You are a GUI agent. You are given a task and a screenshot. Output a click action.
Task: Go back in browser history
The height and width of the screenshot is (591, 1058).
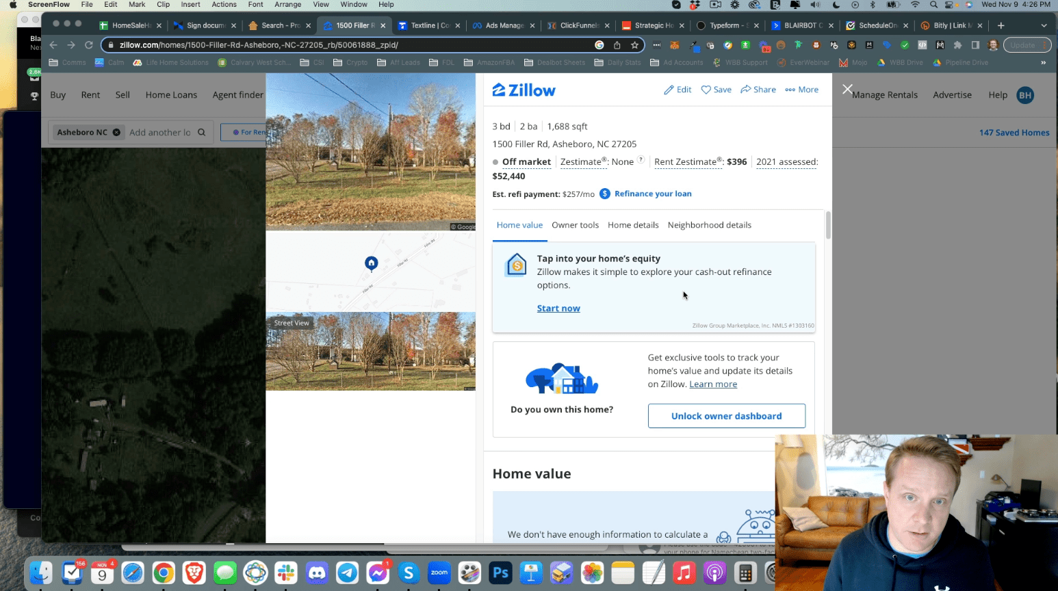53,45
